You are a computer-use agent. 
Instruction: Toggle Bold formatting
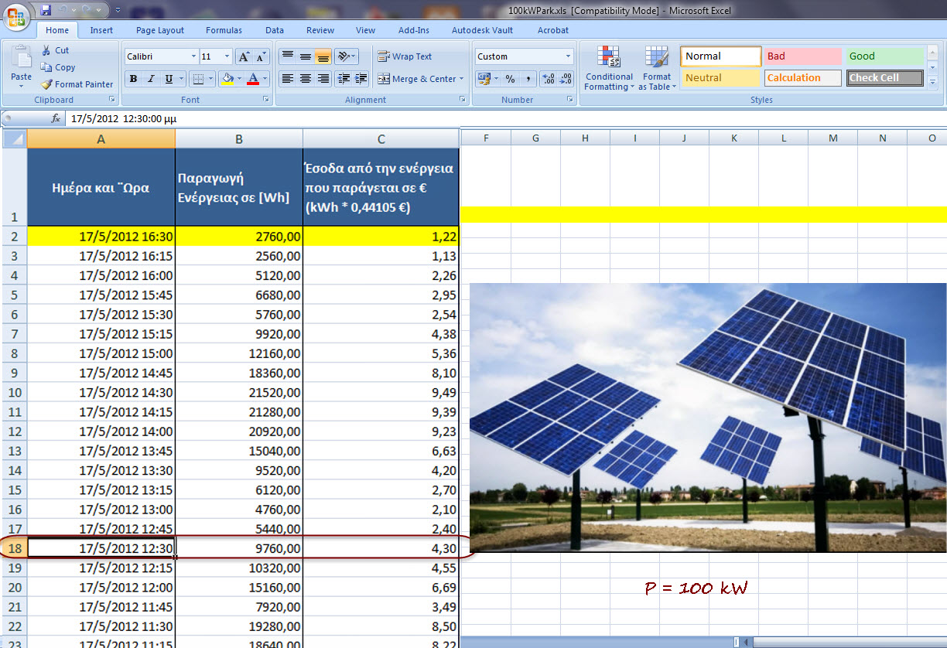point(133,79)
